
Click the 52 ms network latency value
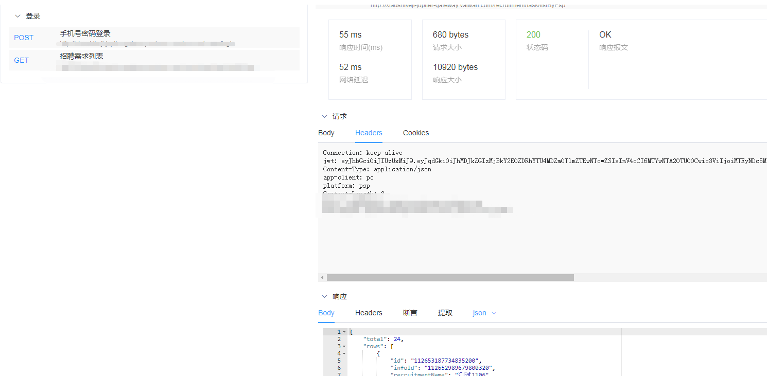[x=351, y=67]
